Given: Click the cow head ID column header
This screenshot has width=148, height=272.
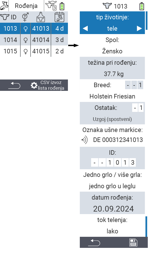Looking at the screenshot, I should [x=8, y=17].
